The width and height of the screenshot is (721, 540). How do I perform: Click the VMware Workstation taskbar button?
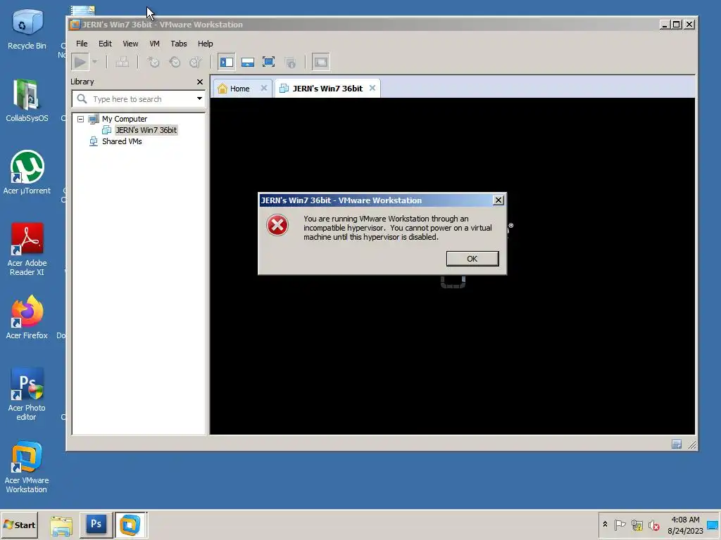pyautogui.click(x=130, y=525)
